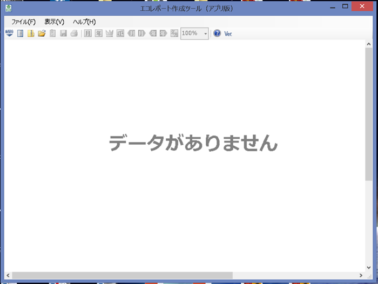Screen dimensions: 378x284
Task: Click the save floppy disk icon
Action: coord(63,33)
